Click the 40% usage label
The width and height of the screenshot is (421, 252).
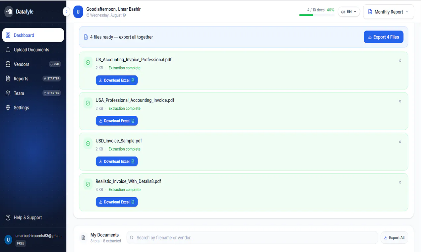tap(331, 10)
